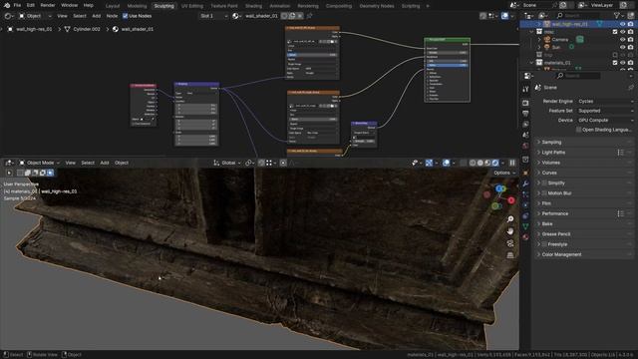Screen dimensions: 638x359
Task: Pause the viewport render preview
Action: [x=512, y=163]
